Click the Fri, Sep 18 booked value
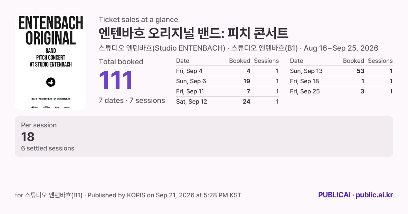The width and height of the screenshot is (408, 214). [x=363, y=81]
